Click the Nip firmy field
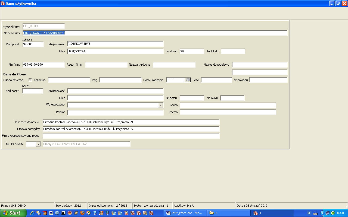348x217 pixels. [x=44, y=65]
